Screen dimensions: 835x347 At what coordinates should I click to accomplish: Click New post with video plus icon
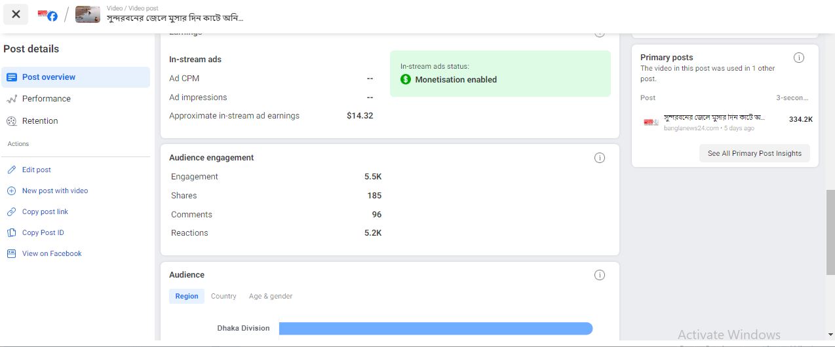(x=11, y=191)
